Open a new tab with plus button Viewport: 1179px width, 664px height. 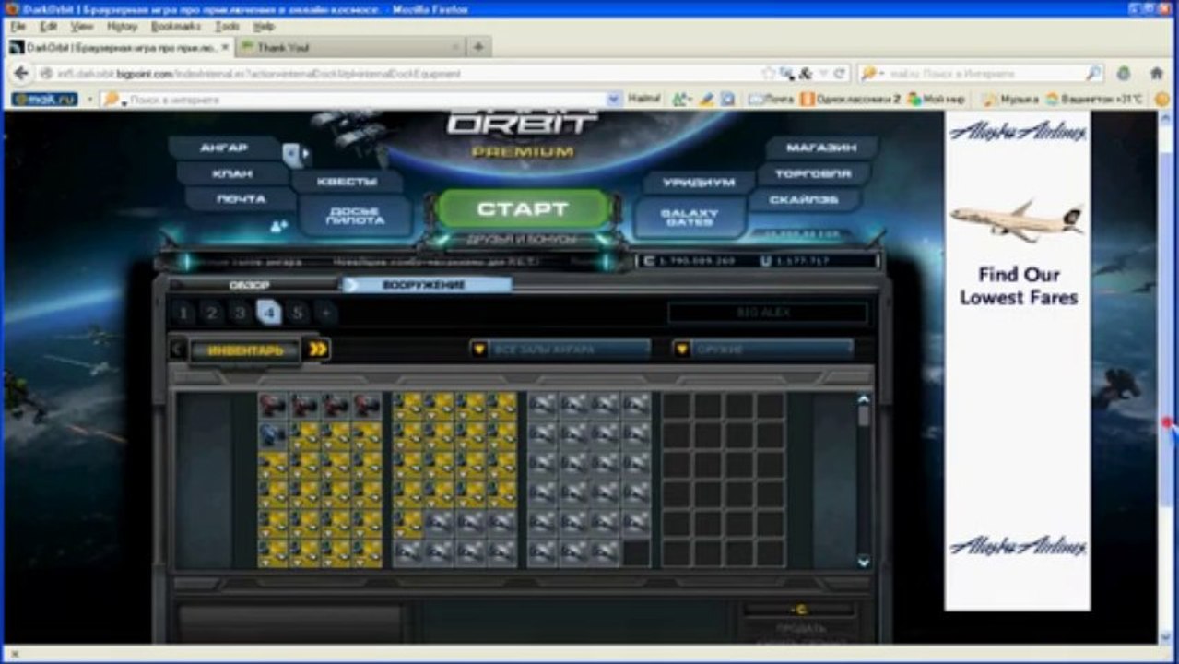pos(478,46)
